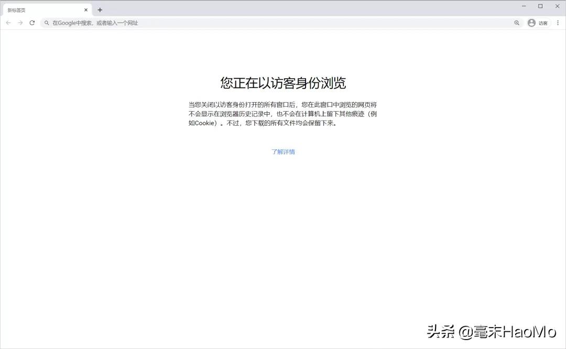Click the 您正在以访客身份浏览 heading
The image size is (566, 349).
click(x=283, y=83)
